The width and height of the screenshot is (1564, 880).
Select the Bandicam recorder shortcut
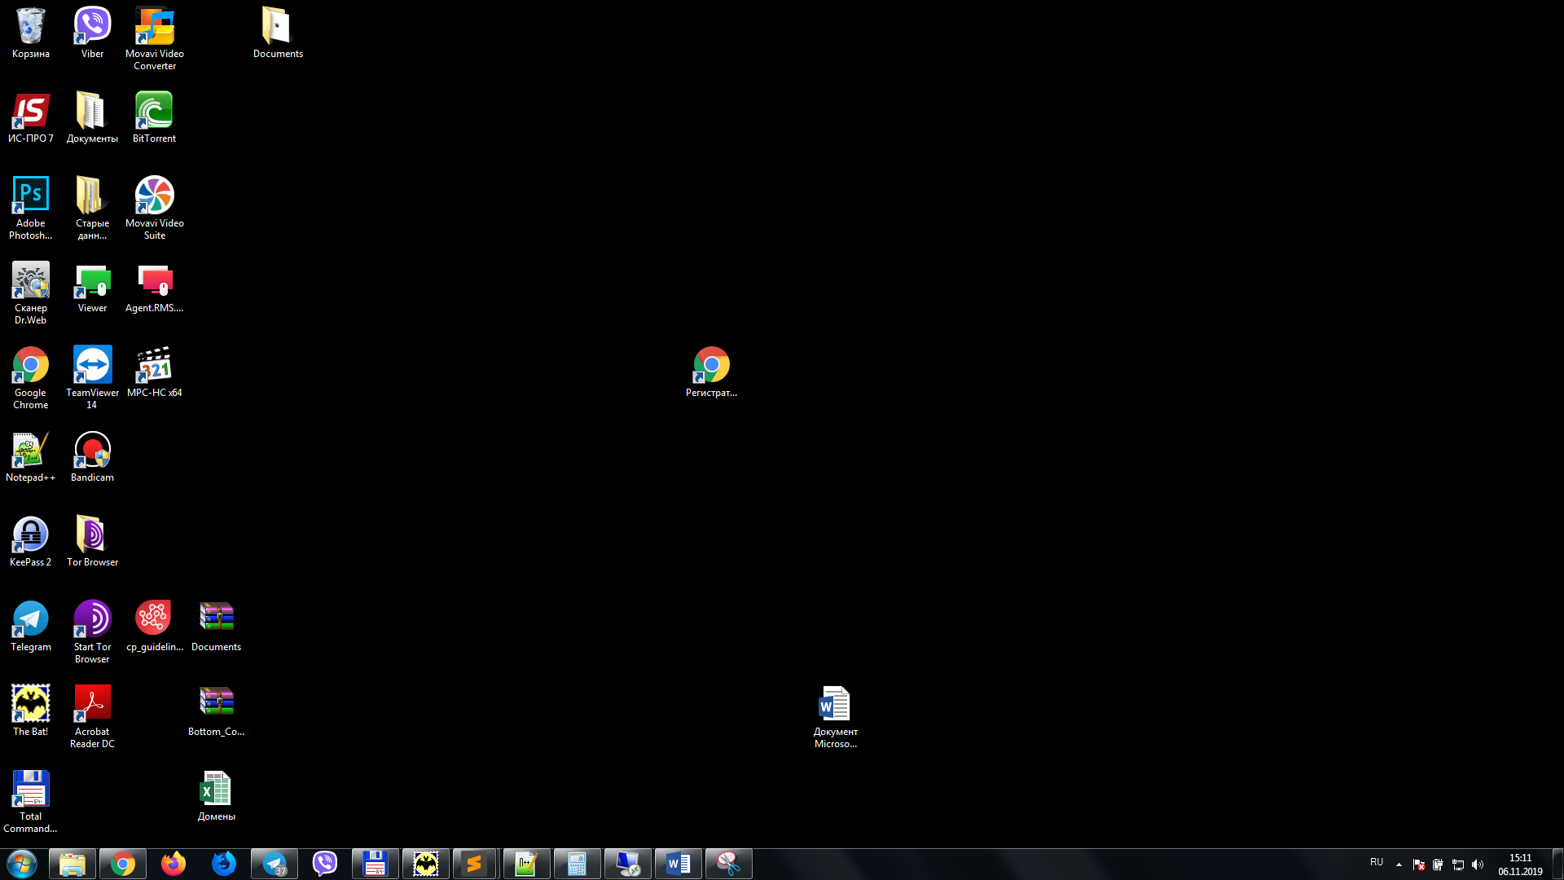[92, 456]
